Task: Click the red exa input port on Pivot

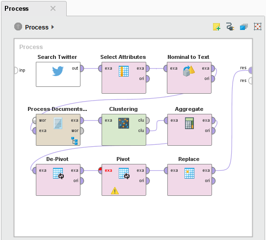Action: point(100,170)
